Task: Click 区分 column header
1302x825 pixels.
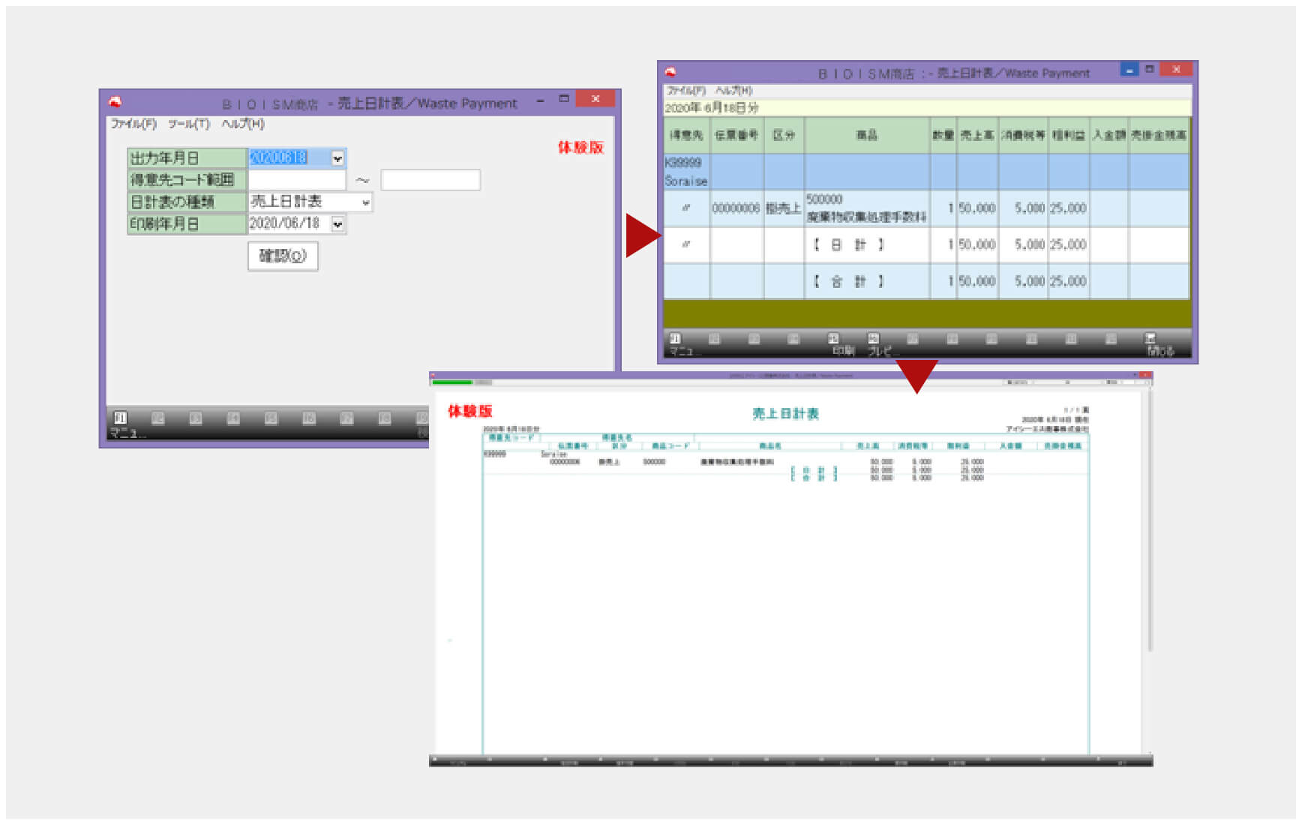Action: pos(784,135)
